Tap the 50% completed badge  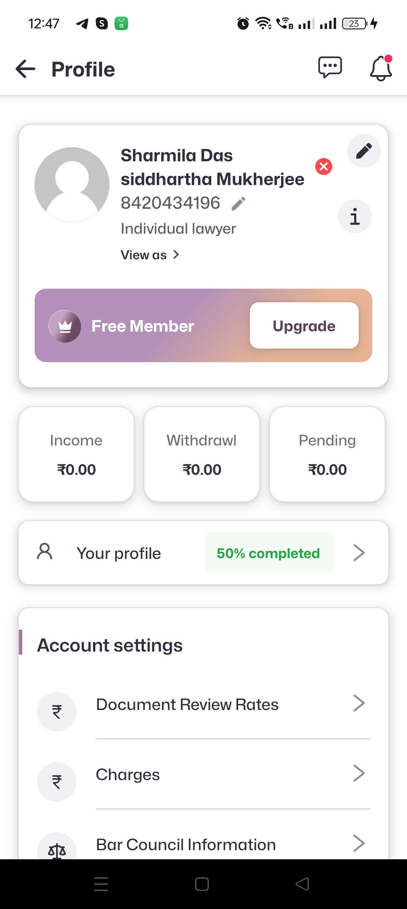[x=269, y=553]
